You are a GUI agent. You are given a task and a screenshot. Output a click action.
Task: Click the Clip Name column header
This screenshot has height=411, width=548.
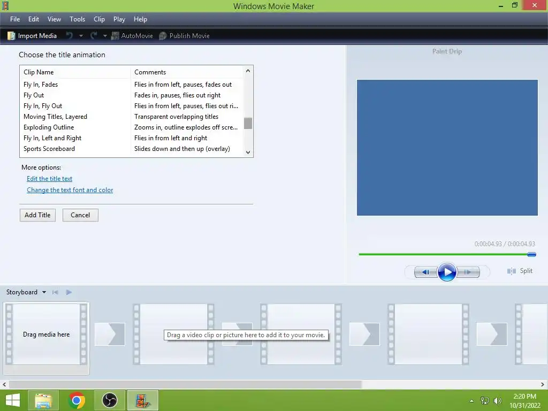pyautogui.click(x=75, y=72)
